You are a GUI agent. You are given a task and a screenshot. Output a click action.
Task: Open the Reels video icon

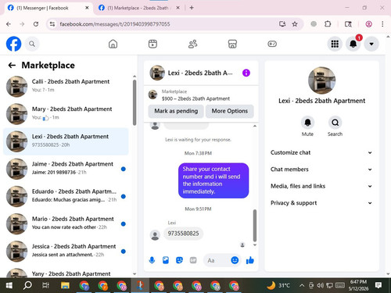152,44
